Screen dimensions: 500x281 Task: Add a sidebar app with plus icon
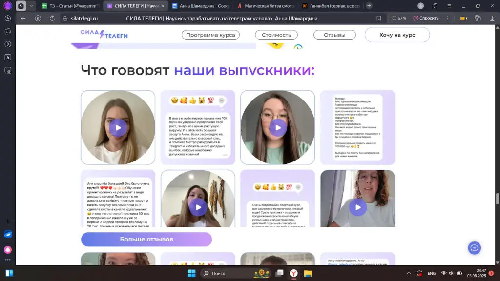tap(8, 221)
